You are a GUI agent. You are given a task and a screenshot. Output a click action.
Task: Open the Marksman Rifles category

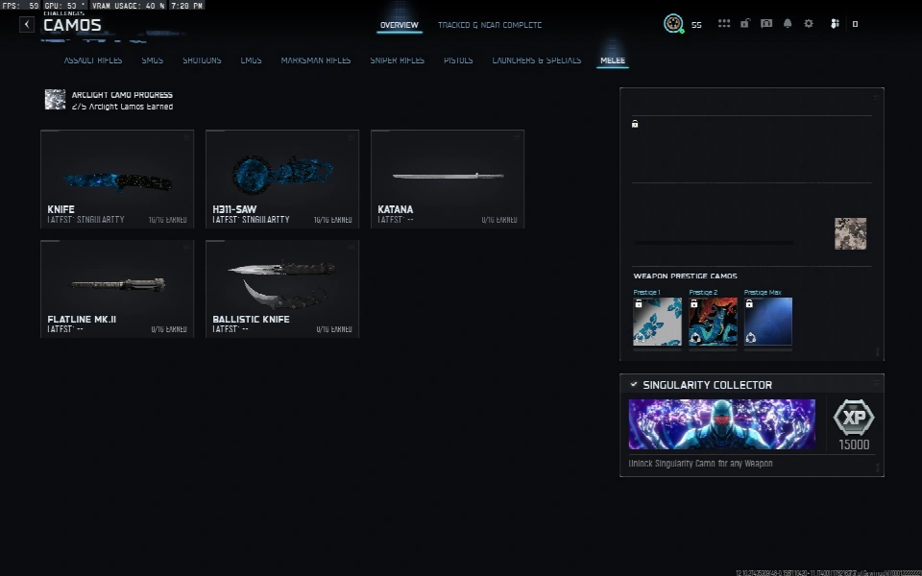click(316, 60)
